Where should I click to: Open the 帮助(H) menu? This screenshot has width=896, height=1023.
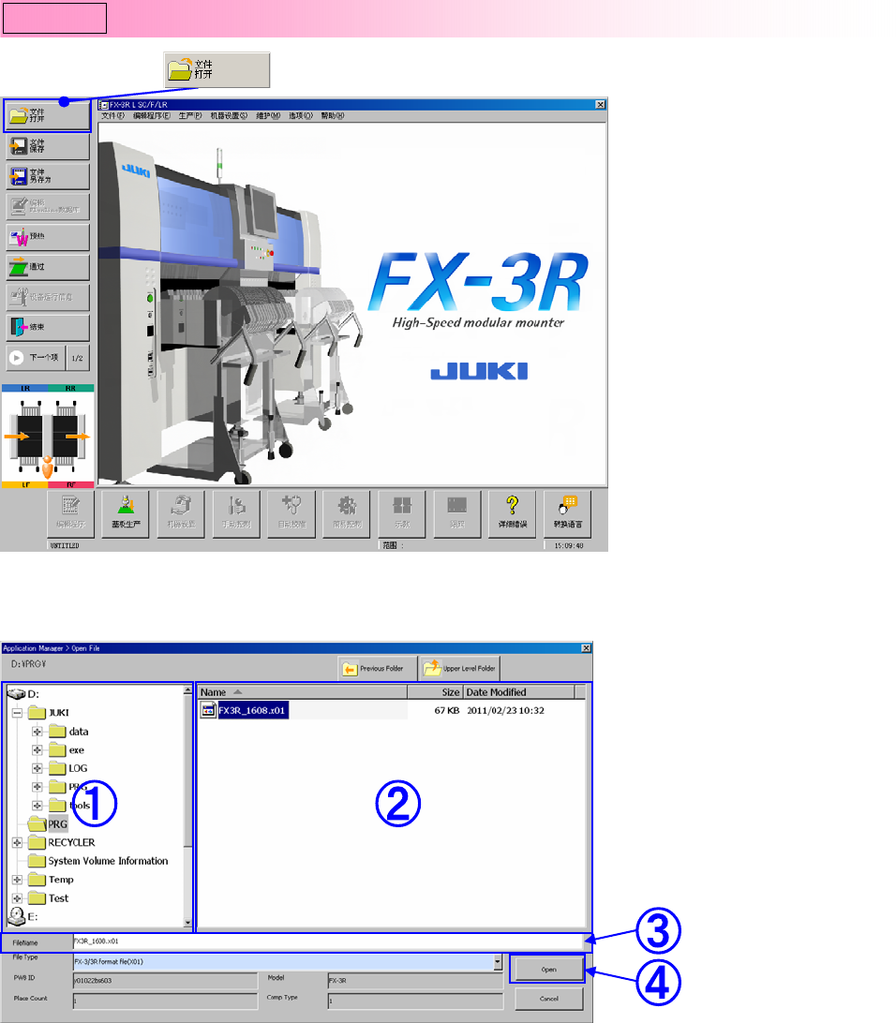point(332,115)
